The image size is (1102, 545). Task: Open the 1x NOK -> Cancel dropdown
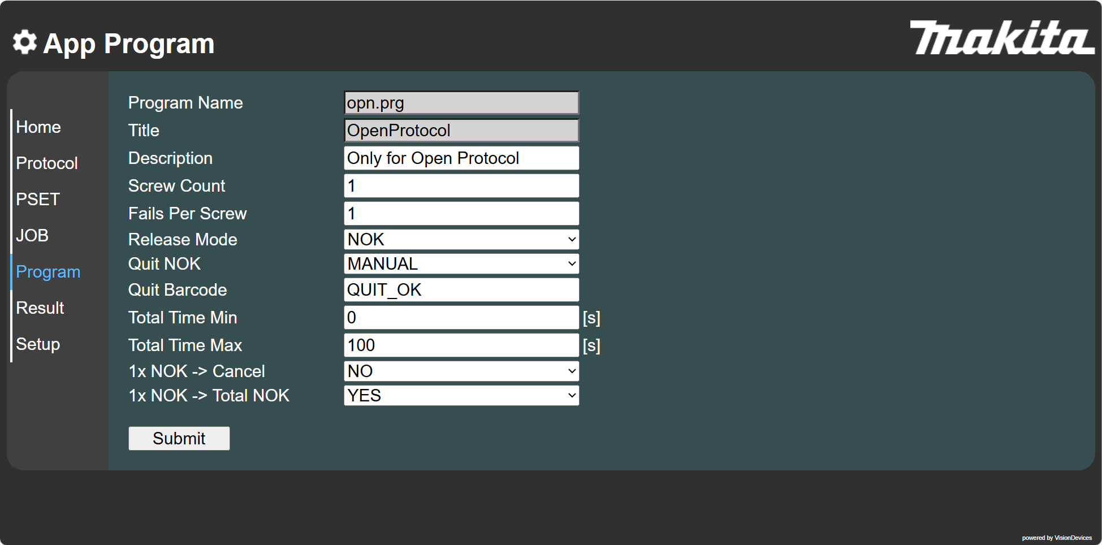pos(461,371)
